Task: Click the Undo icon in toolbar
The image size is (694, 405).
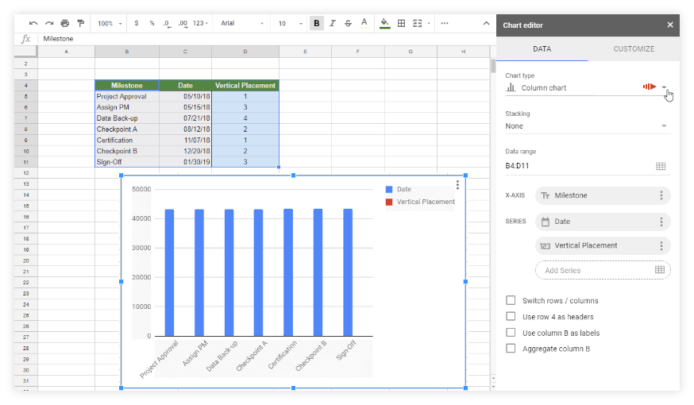Action: tap(33, 23)
